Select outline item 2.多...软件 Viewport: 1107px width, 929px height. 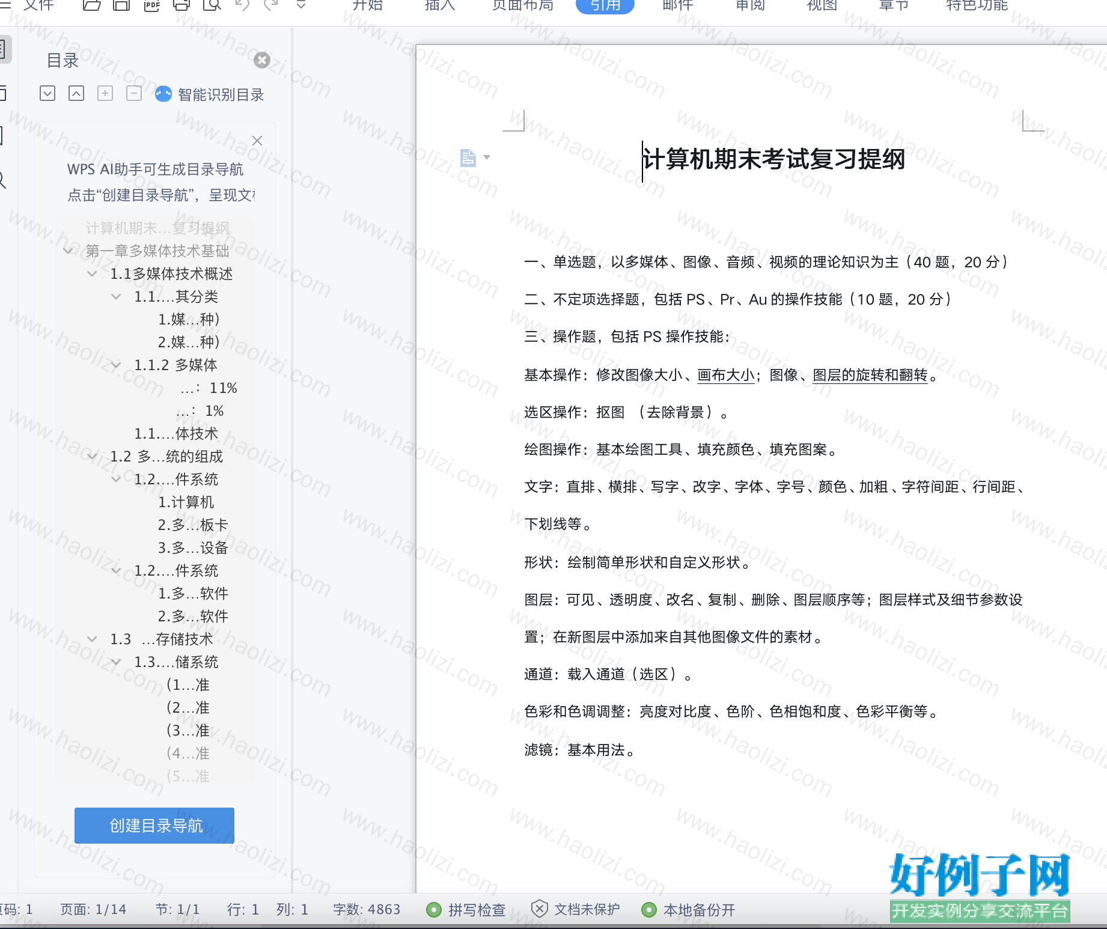tap(193, 616)
